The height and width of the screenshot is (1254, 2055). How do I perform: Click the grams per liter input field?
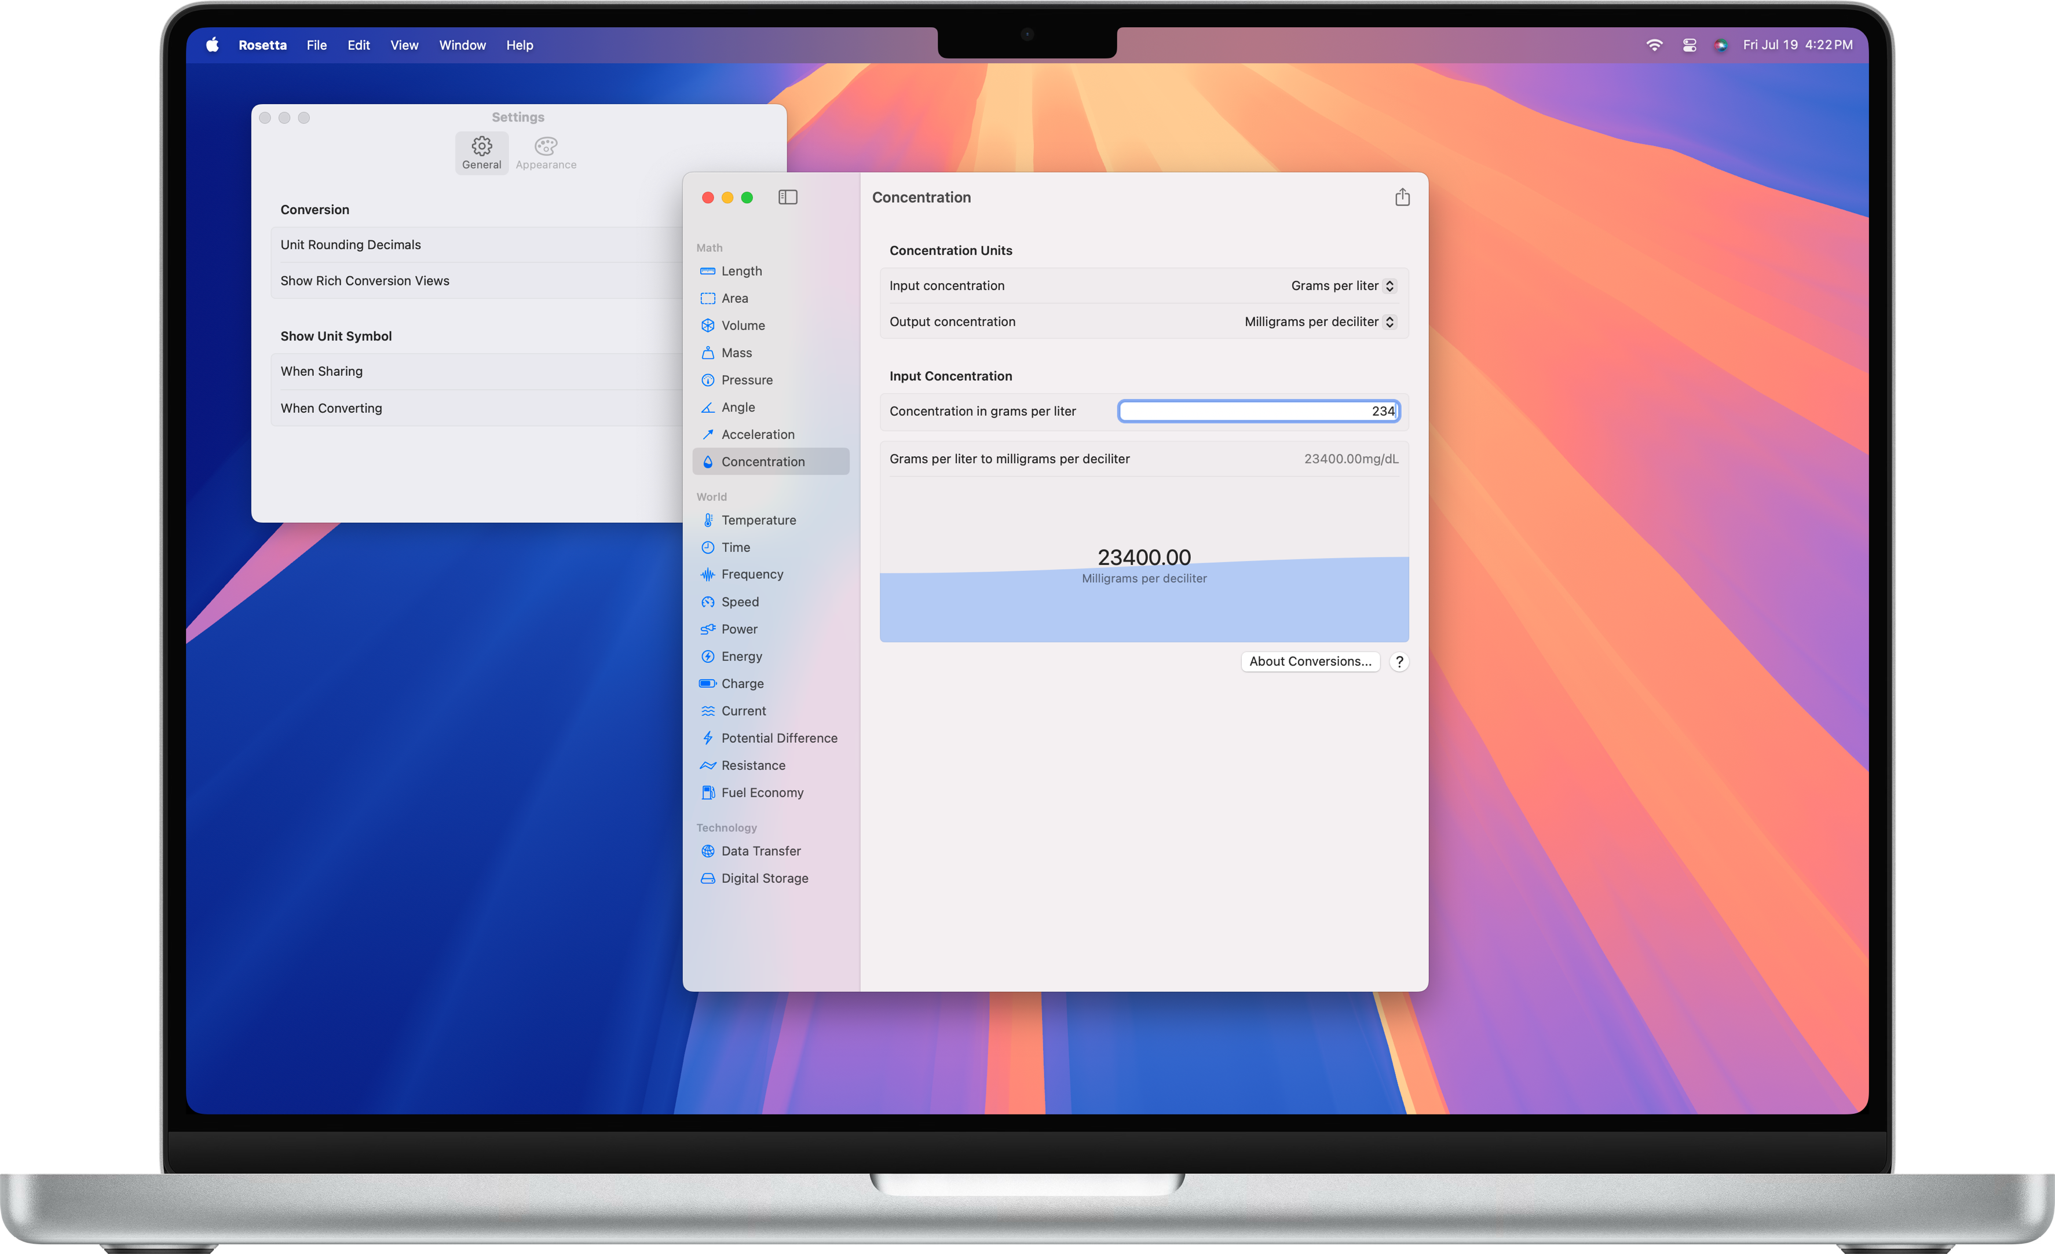tap(1257, 411)
